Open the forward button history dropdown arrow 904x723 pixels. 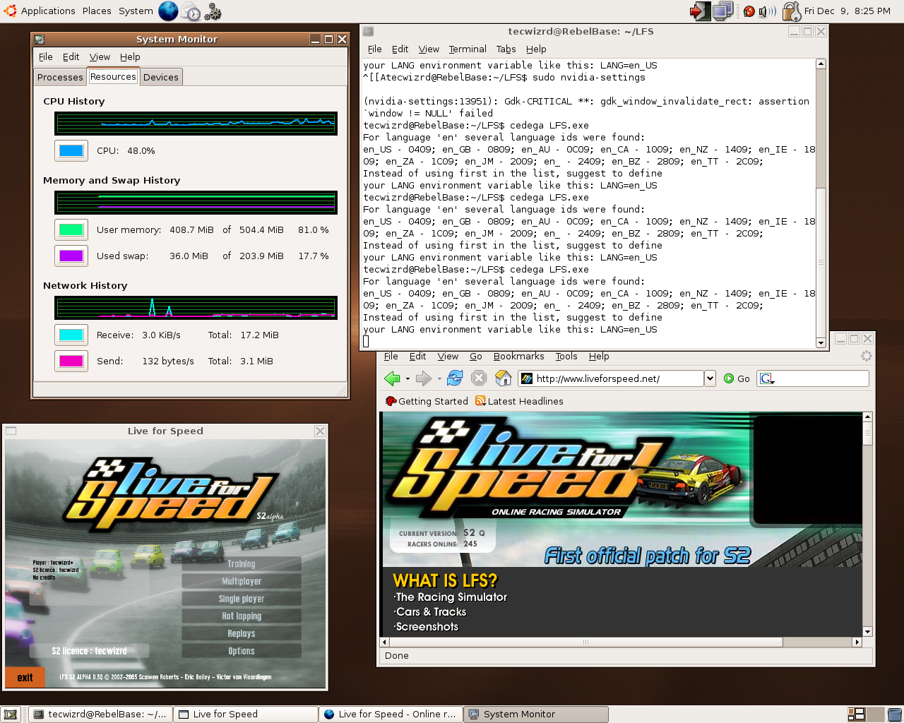(x=439, y=379)
